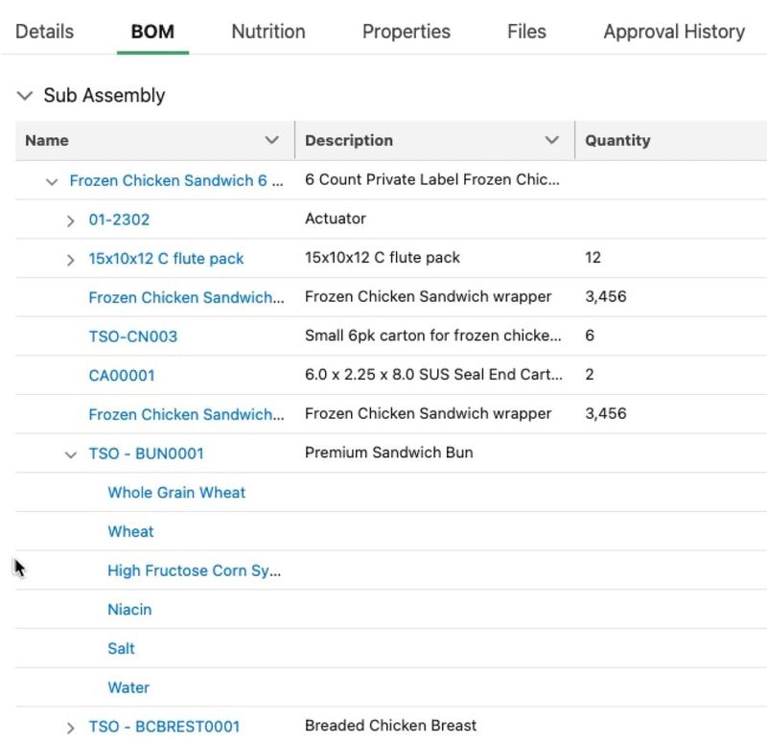Open the Files tab
This screenshot has width=767, height=744.
[x=525, y=31]
